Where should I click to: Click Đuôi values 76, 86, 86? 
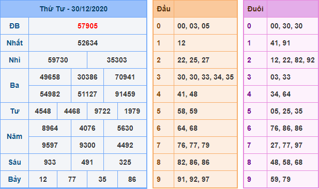[x=286, y=129]
